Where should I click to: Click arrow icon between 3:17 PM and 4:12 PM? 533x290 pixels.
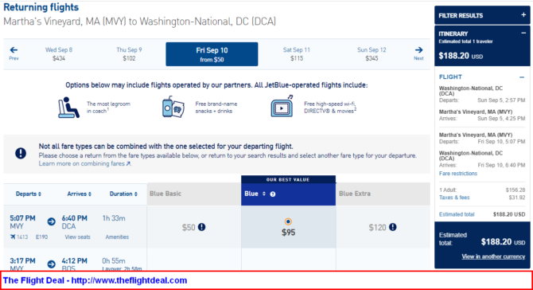pyautogui.click(x=52, y=265)
